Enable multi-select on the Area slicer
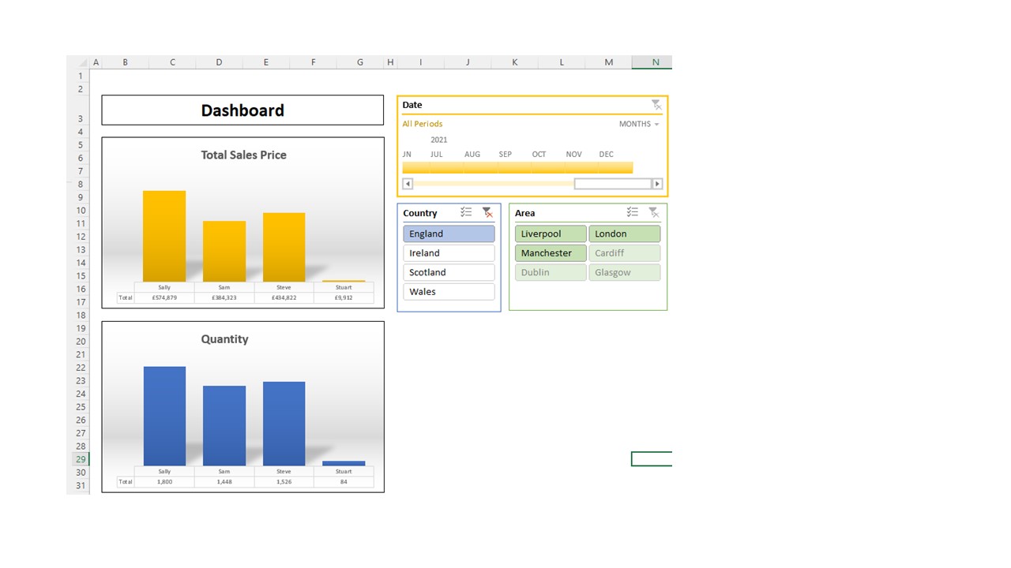This screenshot has height=568, width=1011. pos(632,212)
